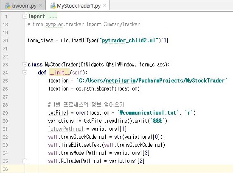
Task: Click self.transModelPath_no1 on line 34
Action: coord(77,153)
